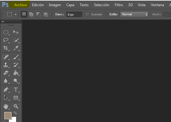Select the Eraser tool

tap(6, 73)
